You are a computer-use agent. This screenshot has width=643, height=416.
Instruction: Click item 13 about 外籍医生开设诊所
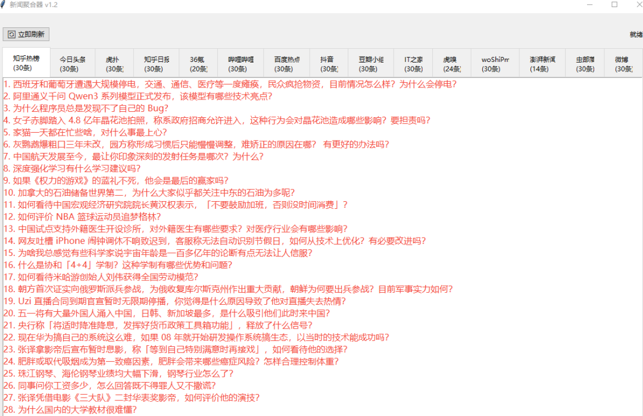pos(176,229)
